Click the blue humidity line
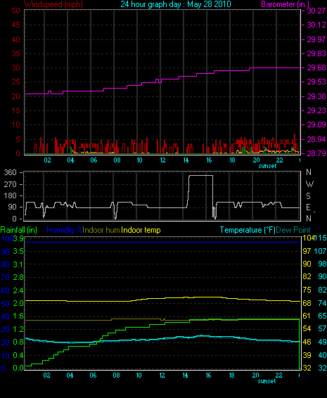Screen dimensions: 327x398 pyautogui.click(x=162, y=242)
